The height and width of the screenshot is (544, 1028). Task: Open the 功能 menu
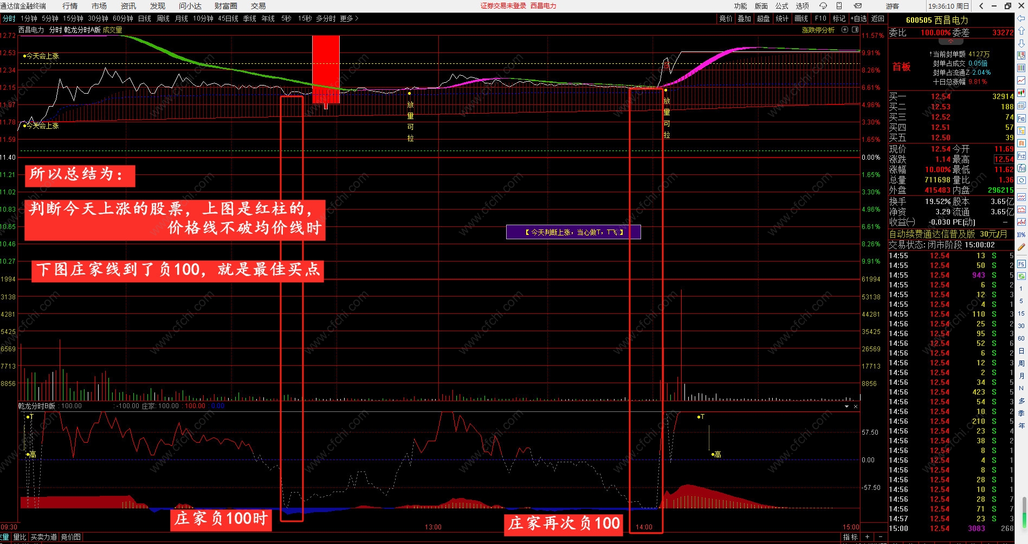tap(740, 6)
